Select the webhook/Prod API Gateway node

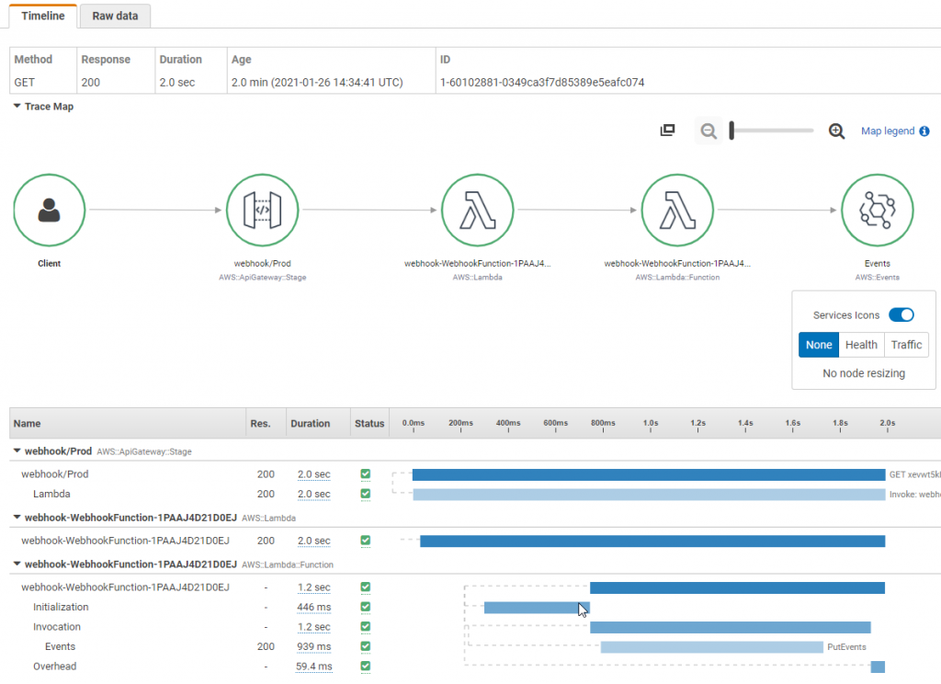coord(262,210)
